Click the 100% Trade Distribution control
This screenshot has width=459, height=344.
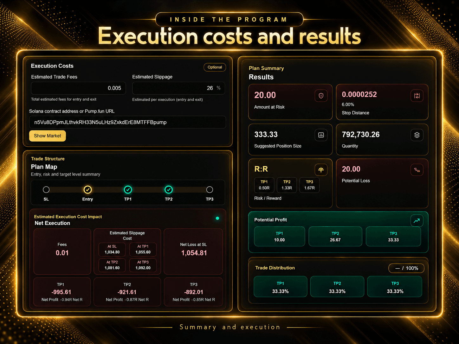coord(406,268)
